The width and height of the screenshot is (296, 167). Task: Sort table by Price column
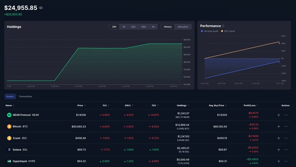[x=81, y=105]
